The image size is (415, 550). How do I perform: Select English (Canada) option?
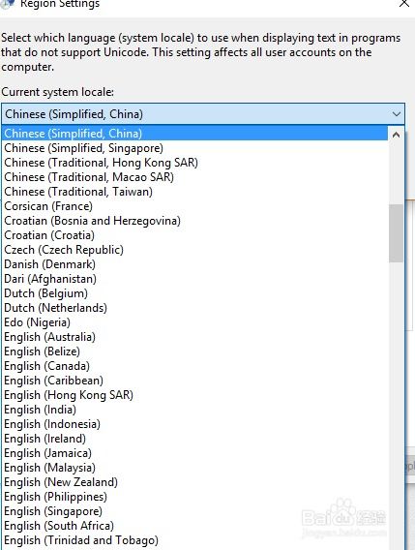click(195, 366)
